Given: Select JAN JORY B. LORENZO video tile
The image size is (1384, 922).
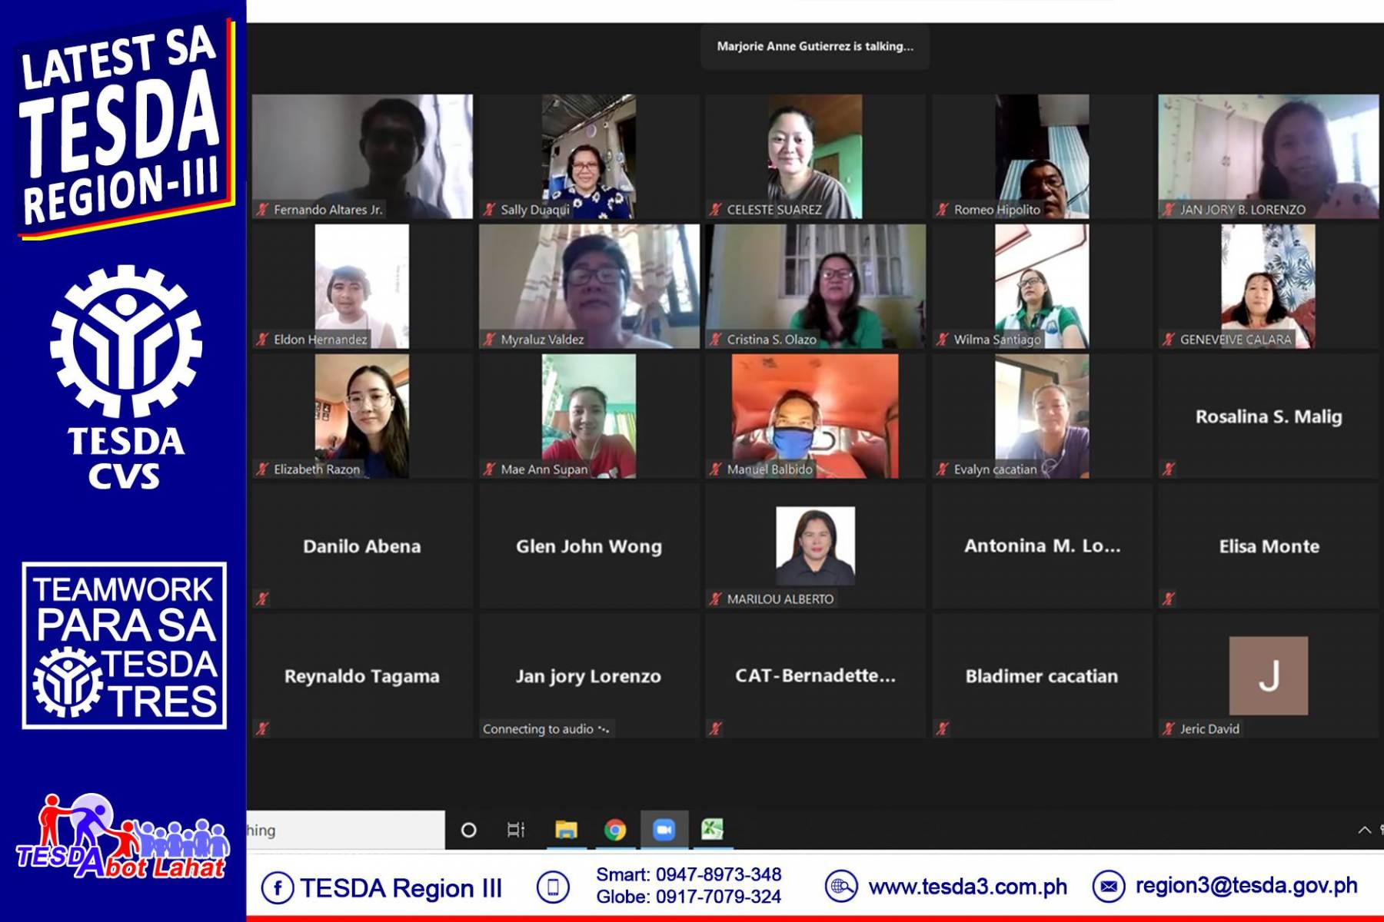Looking at the screenshot, I should coord(1269,157).
